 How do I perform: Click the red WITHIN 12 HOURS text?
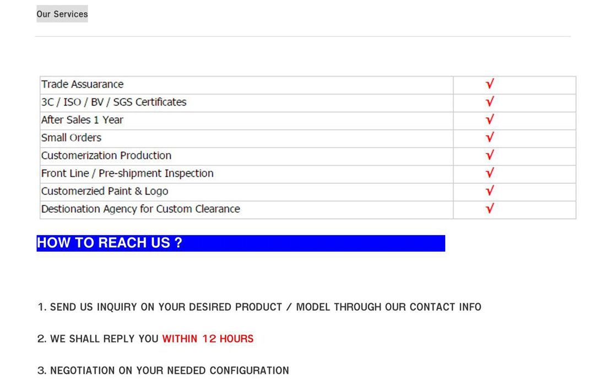click(x=208, y=339)
